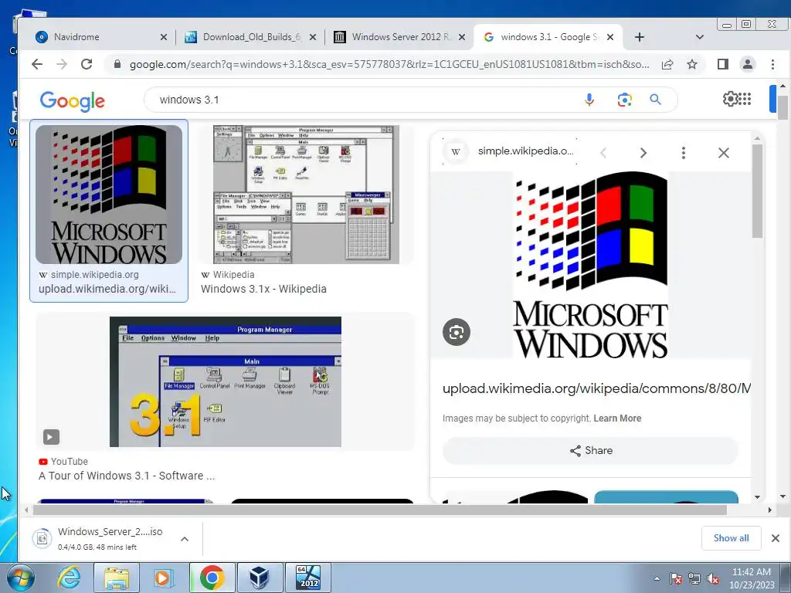Switch to Download_Old_Builds tab
The image size is (791, 593).
[250, 37]
